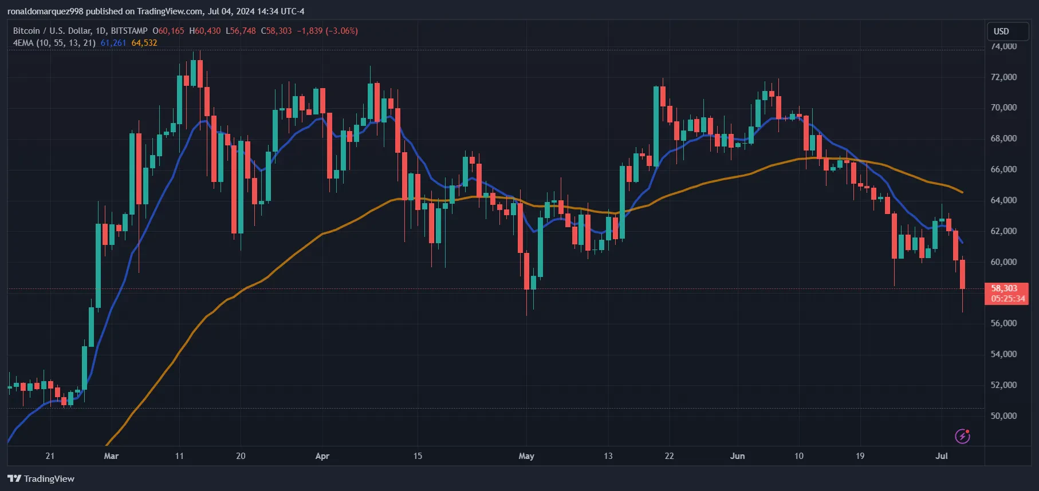Screen dimensions: 1039x491
Task: Click the 54,000 price axis label
Action: (1003, 354)
